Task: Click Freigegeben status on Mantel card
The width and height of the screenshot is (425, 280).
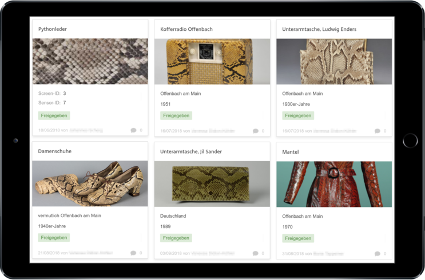Action: (298, 238)
